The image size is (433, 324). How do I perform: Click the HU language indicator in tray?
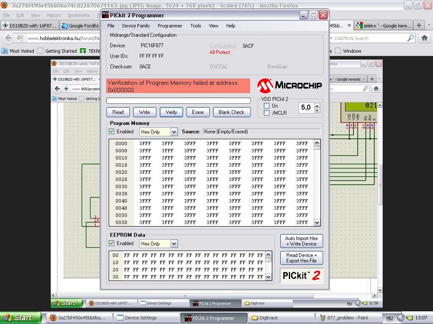tap(389, 318)
